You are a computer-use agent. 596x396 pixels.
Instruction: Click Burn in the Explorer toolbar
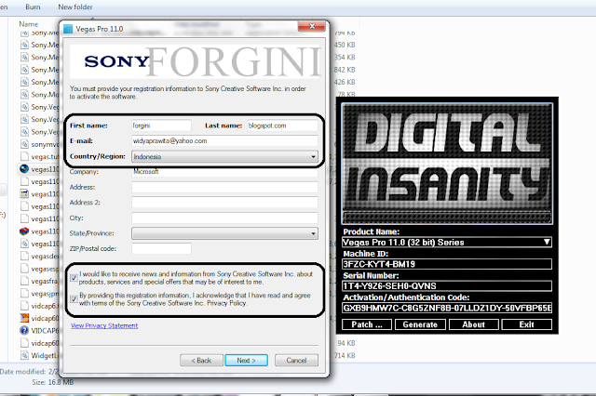pyautogui.click(x=33, y=7)
